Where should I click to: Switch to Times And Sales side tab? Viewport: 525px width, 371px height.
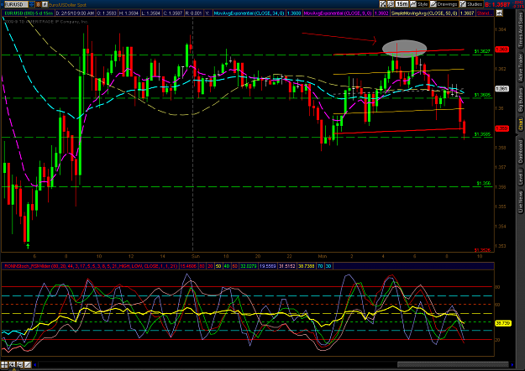pyautogui.click(x=521, y=29)
